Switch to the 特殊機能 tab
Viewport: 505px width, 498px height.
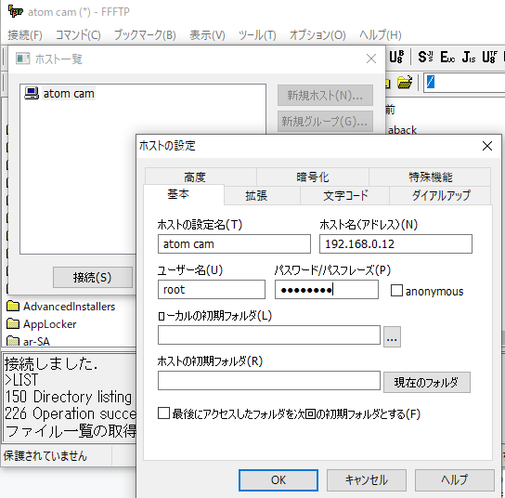tap(431, 177)
